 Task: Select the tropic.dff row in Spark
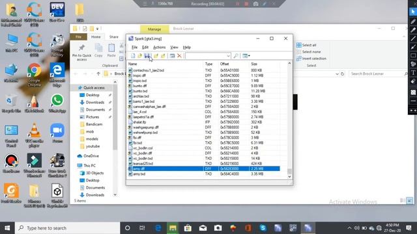point(204,75)
